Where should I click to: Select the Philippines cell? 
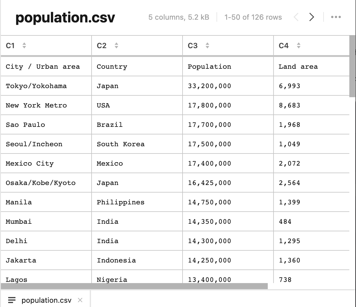click(x=121, y=202)
